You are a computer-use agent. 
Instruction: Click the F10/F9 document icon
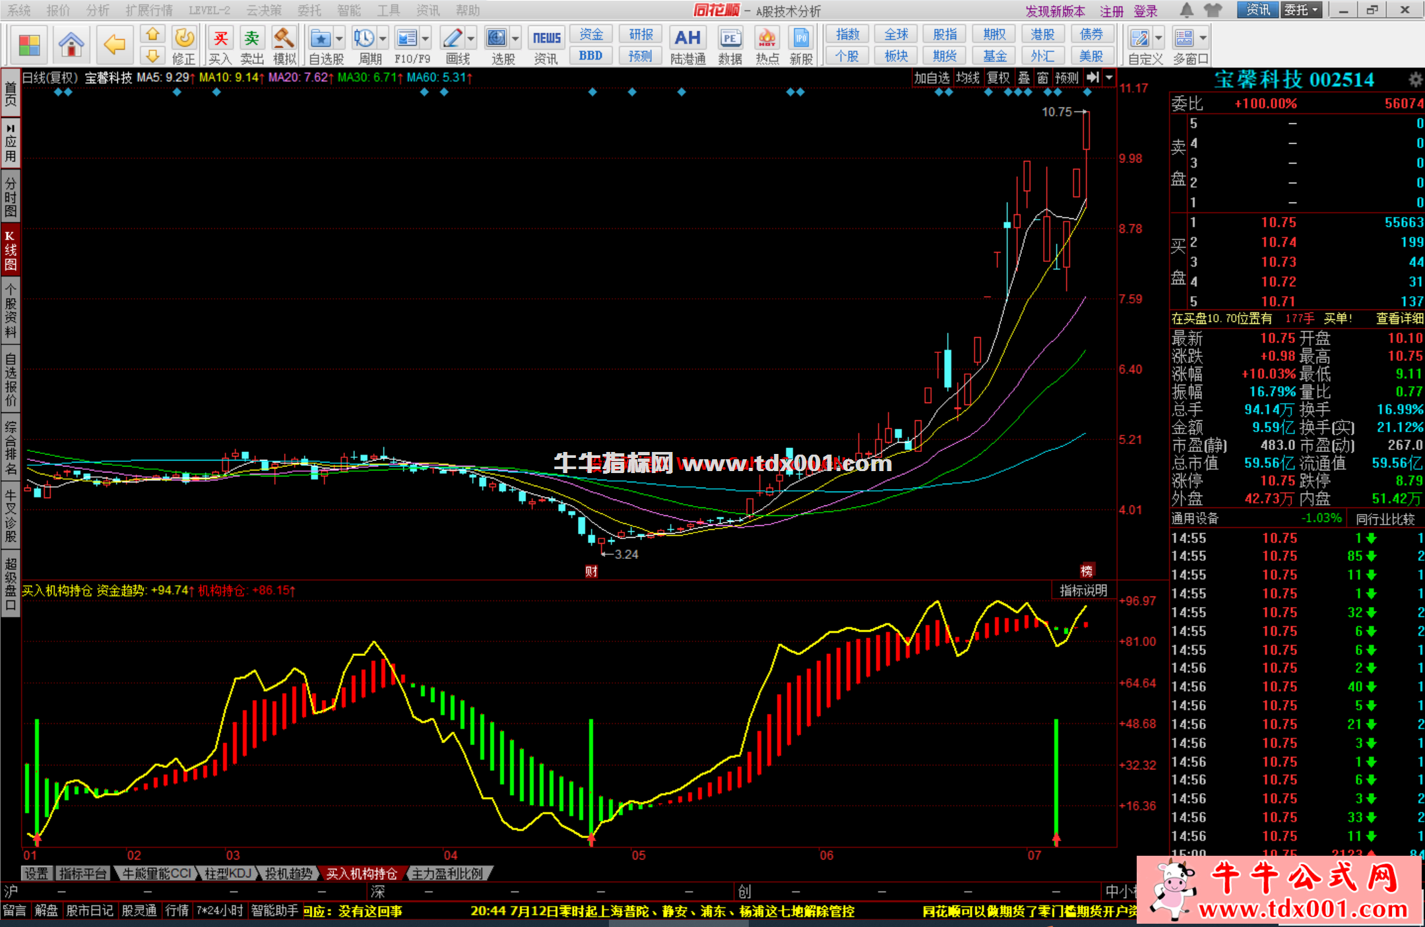tap(407, 38)
